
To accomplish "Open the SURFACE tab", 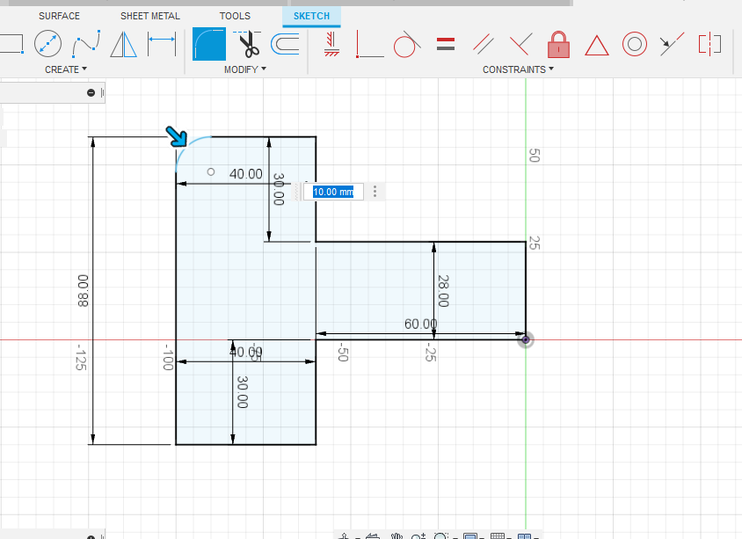I will pos(59,16).
